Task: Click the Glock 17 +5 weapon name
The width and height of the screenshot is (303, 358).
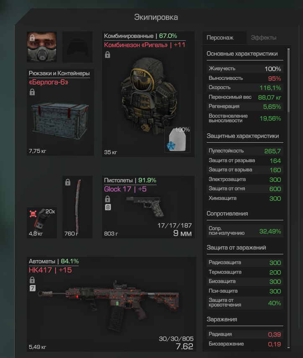Action: tap(125, 189)
